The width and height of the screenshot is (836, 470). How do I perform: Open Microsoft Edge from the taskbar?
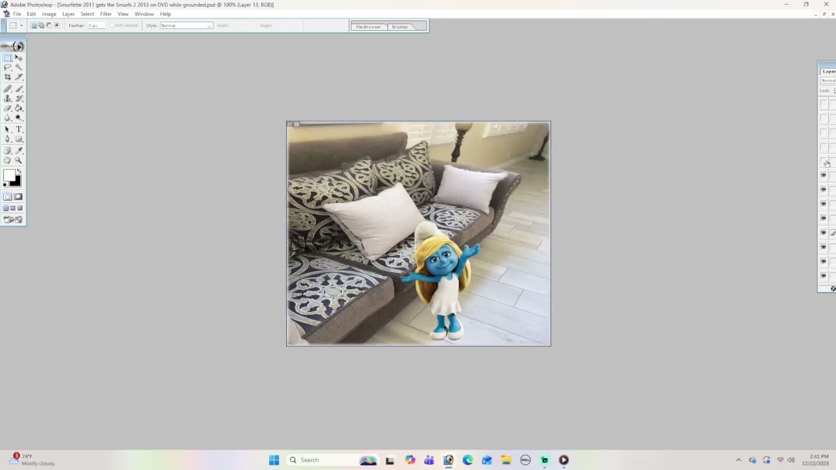click(468, 460)
